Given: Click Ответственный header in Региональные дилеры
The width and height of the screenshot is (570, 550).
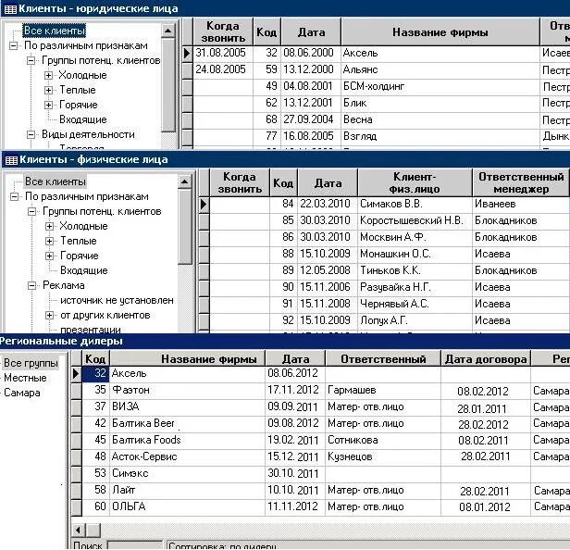Looking at the screenshot, I should point(383,359).
